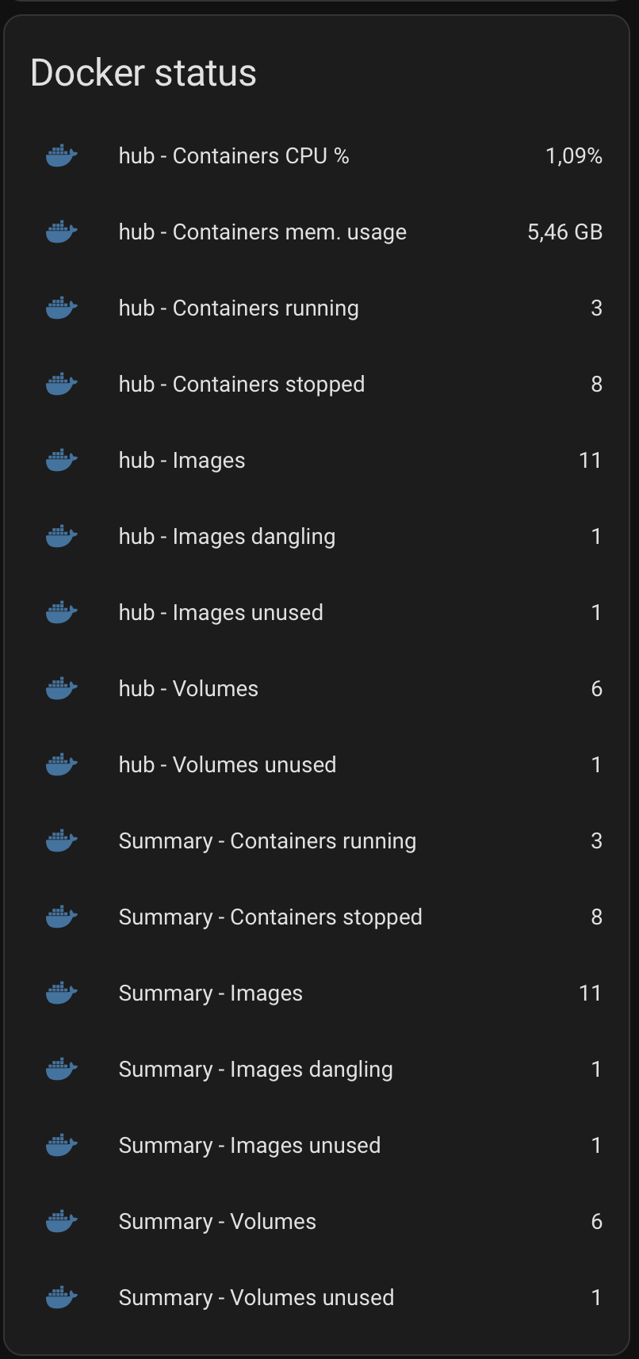639x1359 pixels.
Task: Click the Docker status card title
Action: 142,71
